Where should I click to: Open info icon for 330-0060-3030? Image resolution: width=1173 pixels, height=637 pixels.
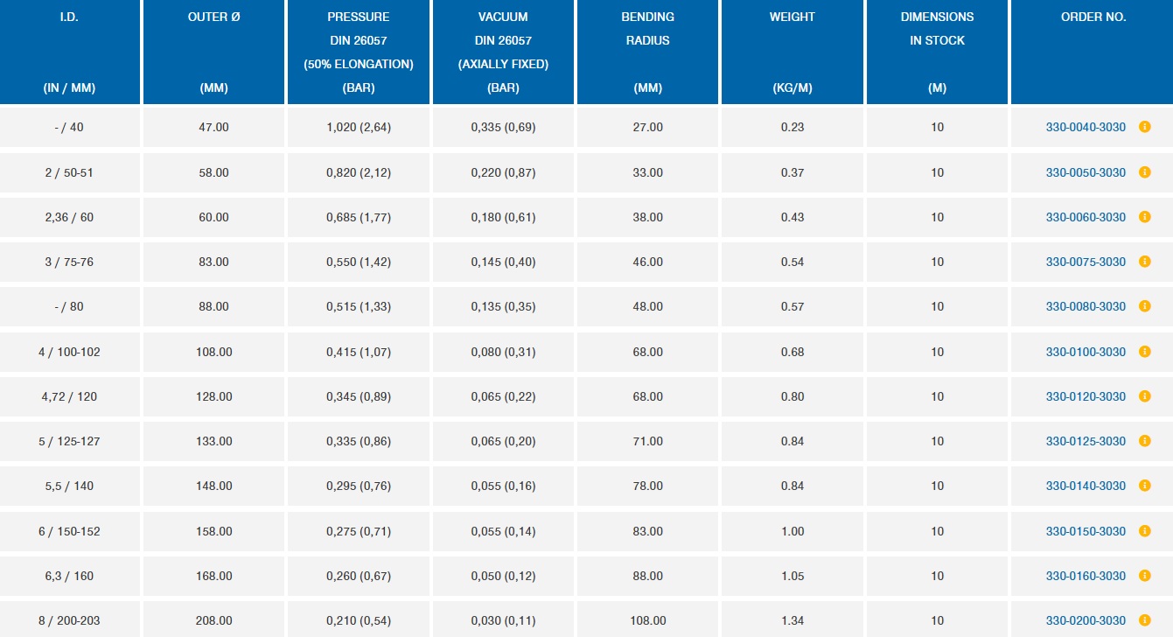click(x=1144, y=217)
